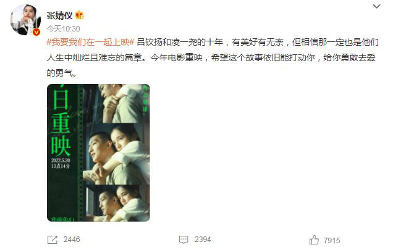This screenshot has height=250, width=393.
Task: Enlarge the movie poster thumbnail
Action: (x=98, y=152)
